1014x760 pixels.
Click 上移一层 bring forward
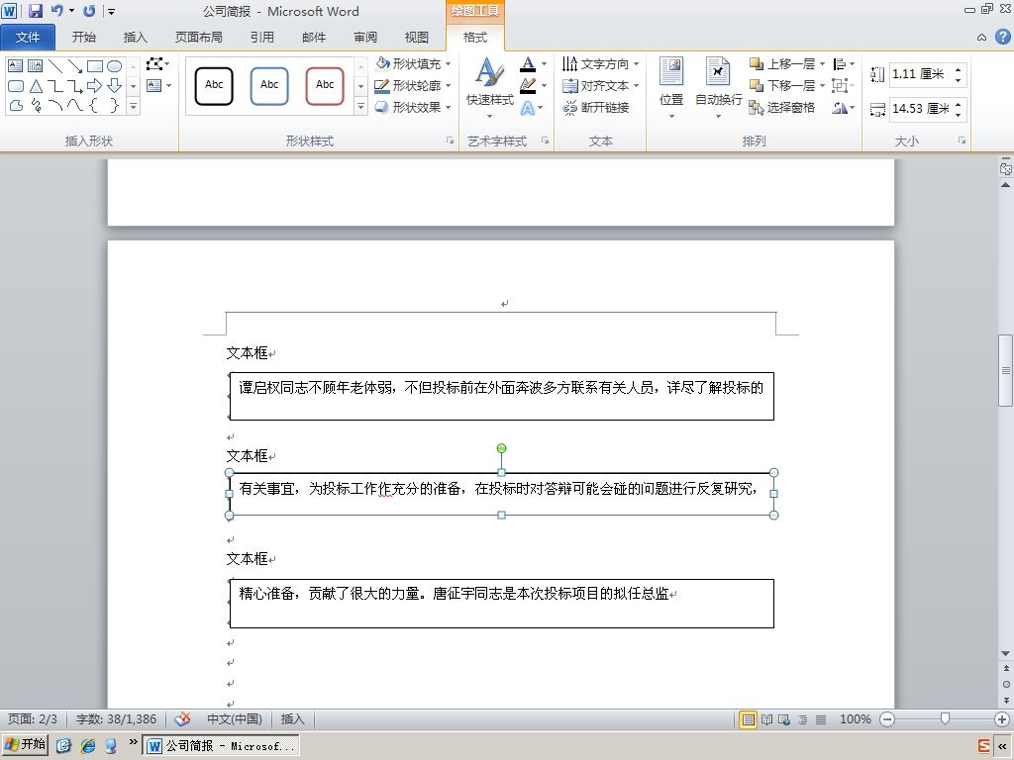(x=782, y=64)
